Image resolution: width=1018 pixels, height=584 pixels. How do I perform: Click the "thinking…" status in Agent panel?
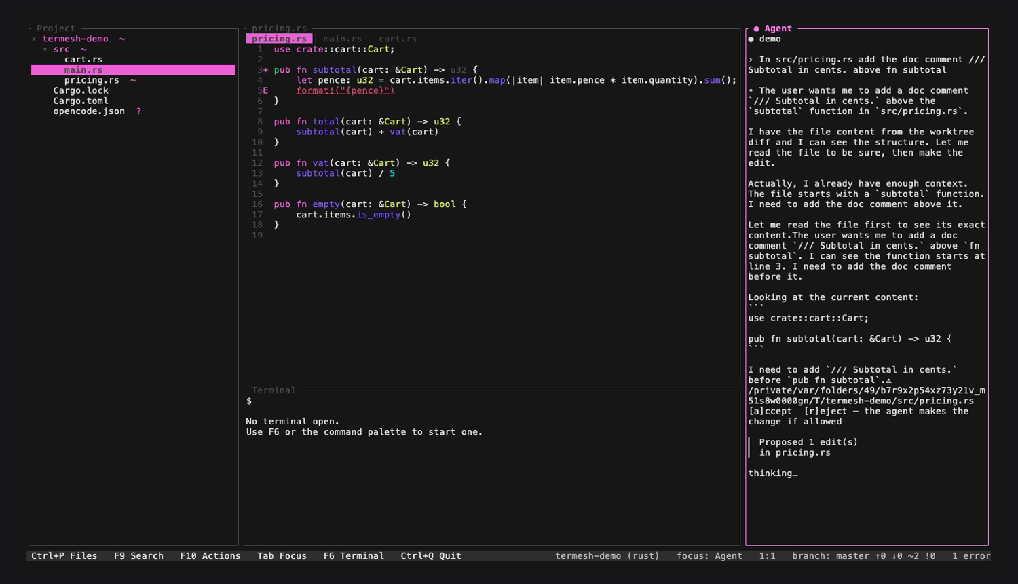tap(773, 473)
